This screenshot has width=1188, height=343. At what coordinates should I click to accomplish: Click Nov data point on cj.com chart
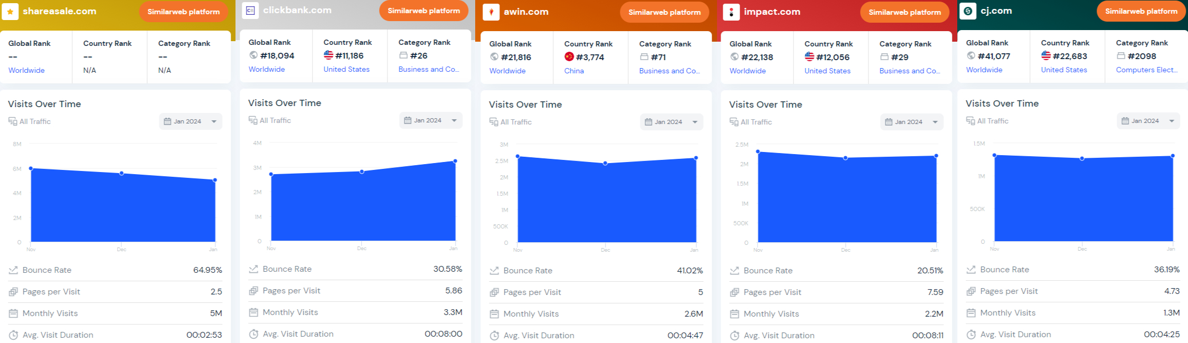click(995, 155)
